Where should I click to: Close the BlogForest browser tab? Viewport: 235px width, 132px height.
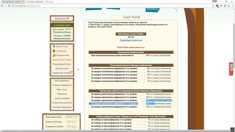point(23,2)
